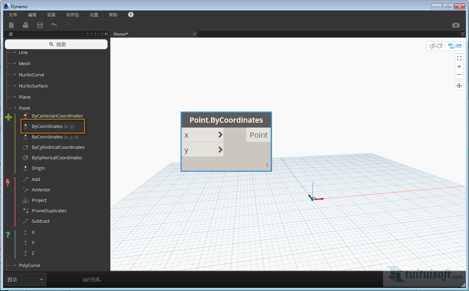
Task: Click the Undo arrow icon
Action: [54, 25]
